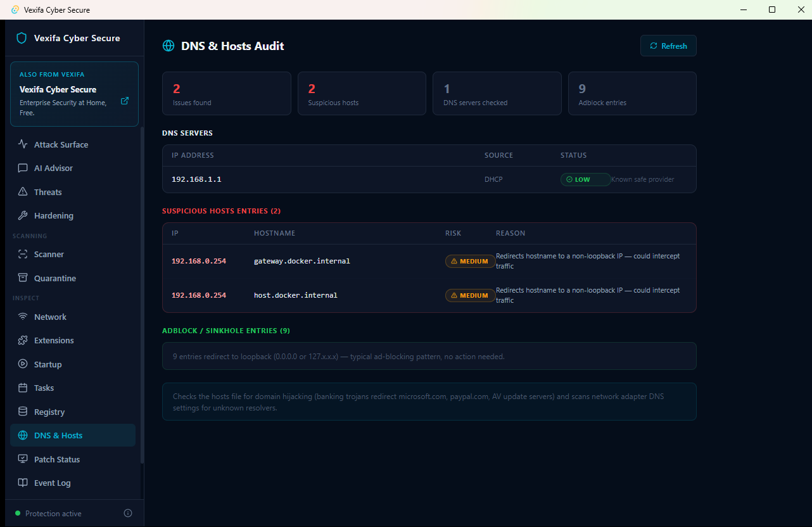The height and width of the screenshot is (527, 812).
Task: Click the AI Advisor chat bubble icon
Action: click(x=23, y=168)
